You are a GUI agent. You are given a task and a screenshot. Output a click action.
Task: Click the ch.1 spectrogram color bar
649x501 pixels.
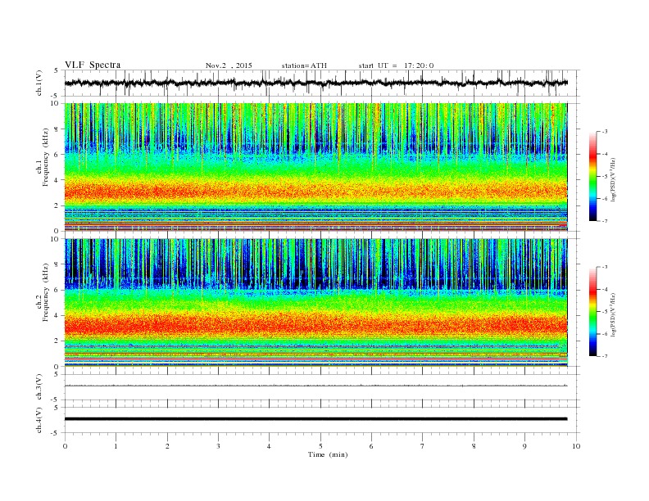point(593,177)
